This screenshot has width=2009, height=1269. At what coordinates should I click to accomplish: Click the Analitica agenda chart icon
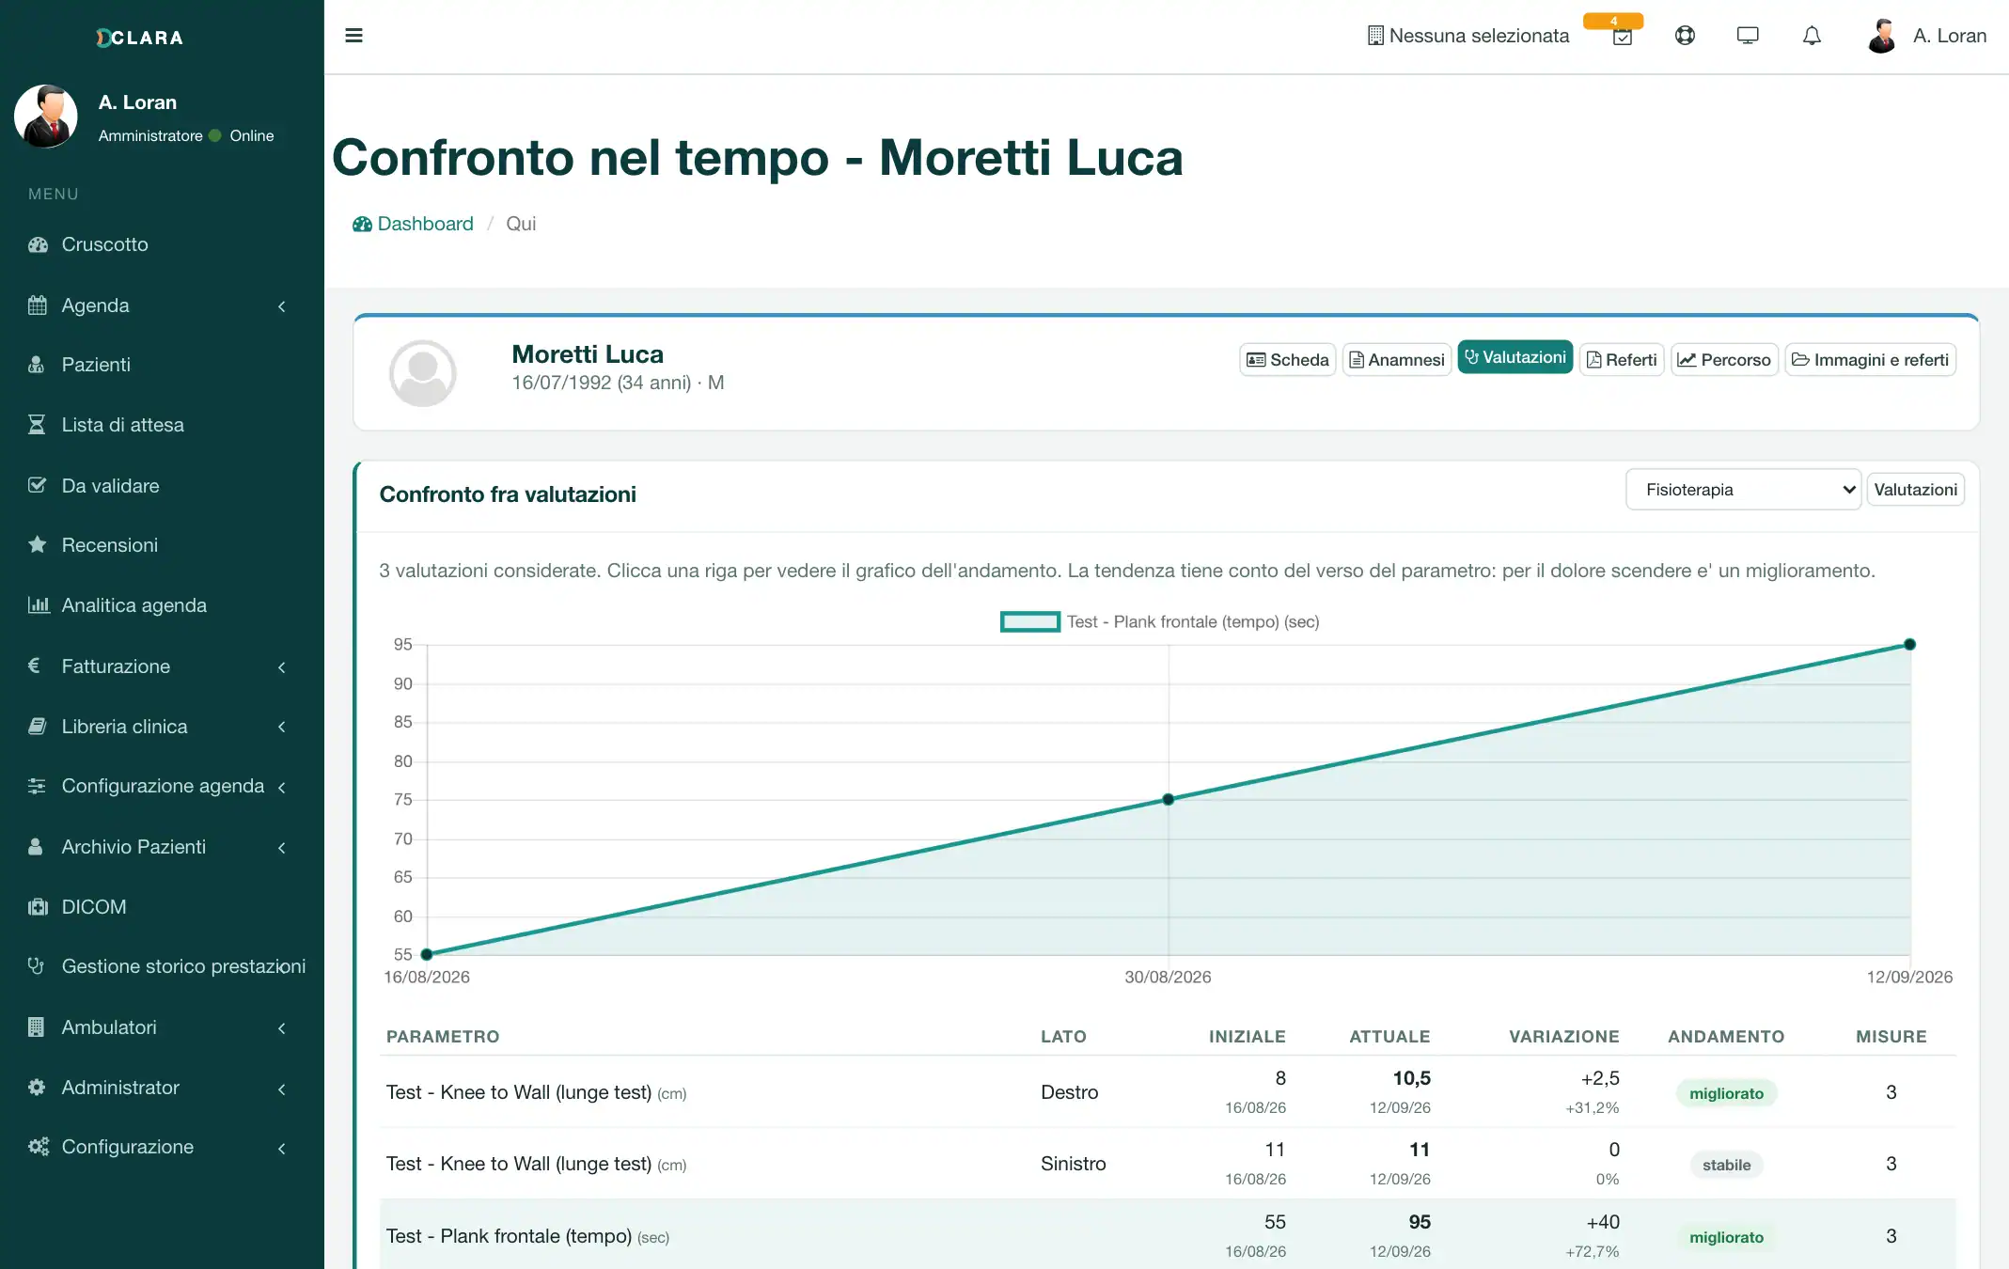coord(39,605)
